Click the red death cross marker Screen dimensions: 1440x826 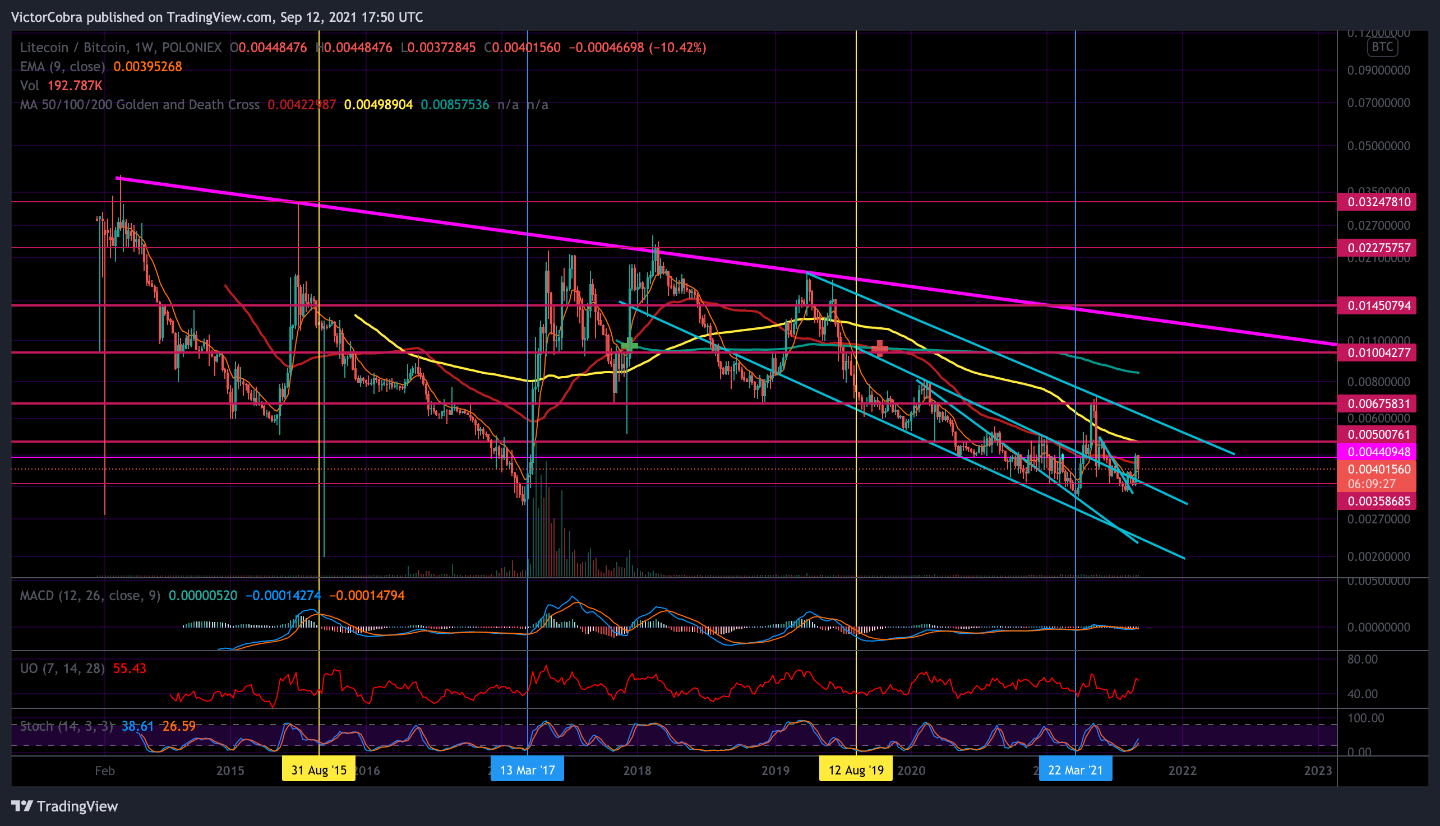coord(879,347)
